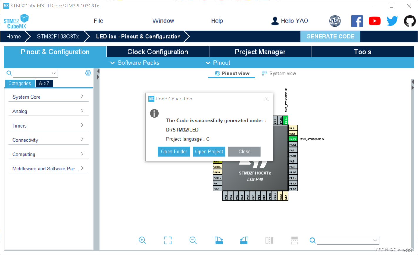Rotate the chip counter-clockwise
The image size is (418, 255).
244,240
